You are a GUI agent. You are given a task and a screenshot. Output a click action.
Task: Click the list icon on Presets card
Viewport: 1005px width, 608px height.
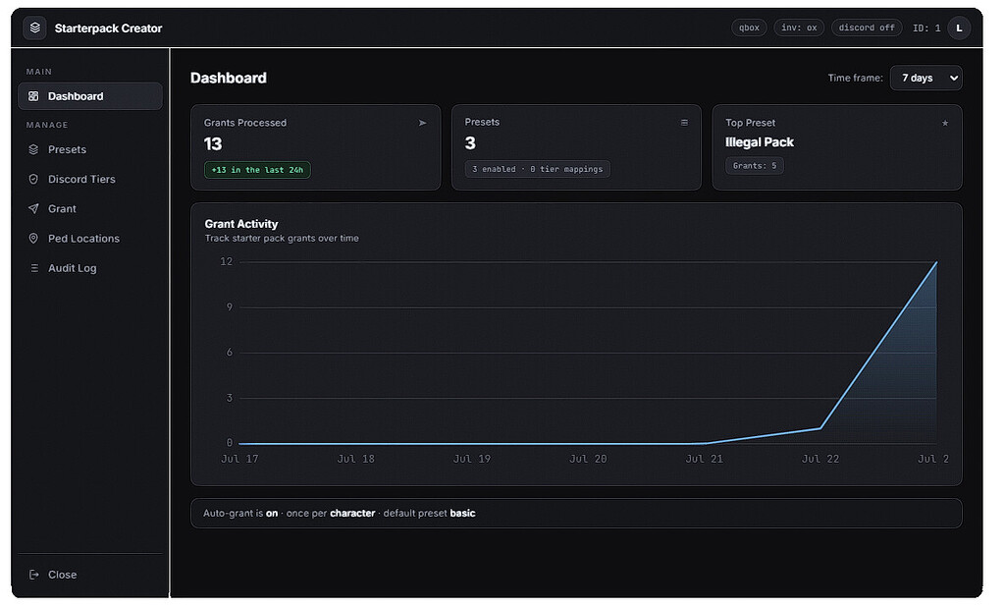pyautogui.click(x=684, y=122)
